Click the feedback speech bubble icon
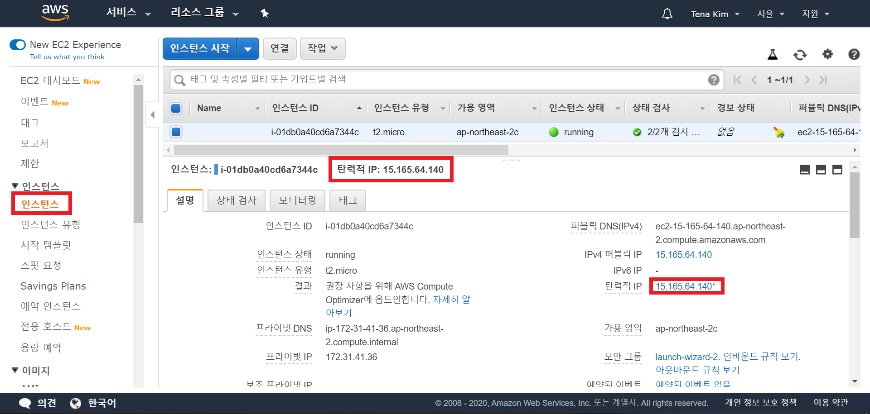This screenshot has height=414, width=870. tap(25, 403)
